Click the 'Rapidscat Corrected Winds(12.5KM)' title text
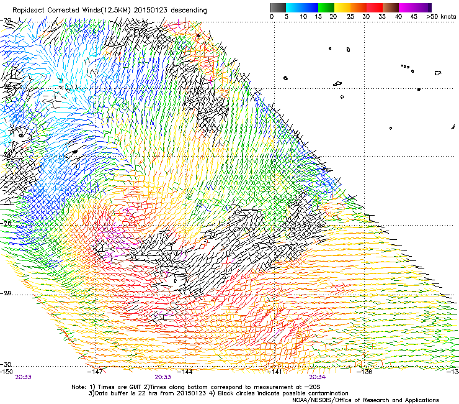459x404 pixels. point(71,11)
